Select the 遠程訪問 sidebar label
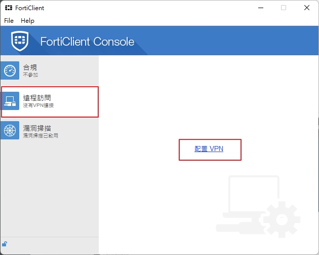The image size is (319, 255). click(x=37, y=98)
